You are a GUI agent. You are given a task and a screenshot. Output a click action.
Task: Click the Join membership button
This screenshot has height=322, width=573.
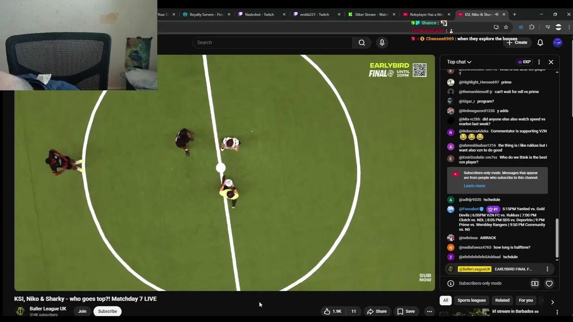[82, 311]
